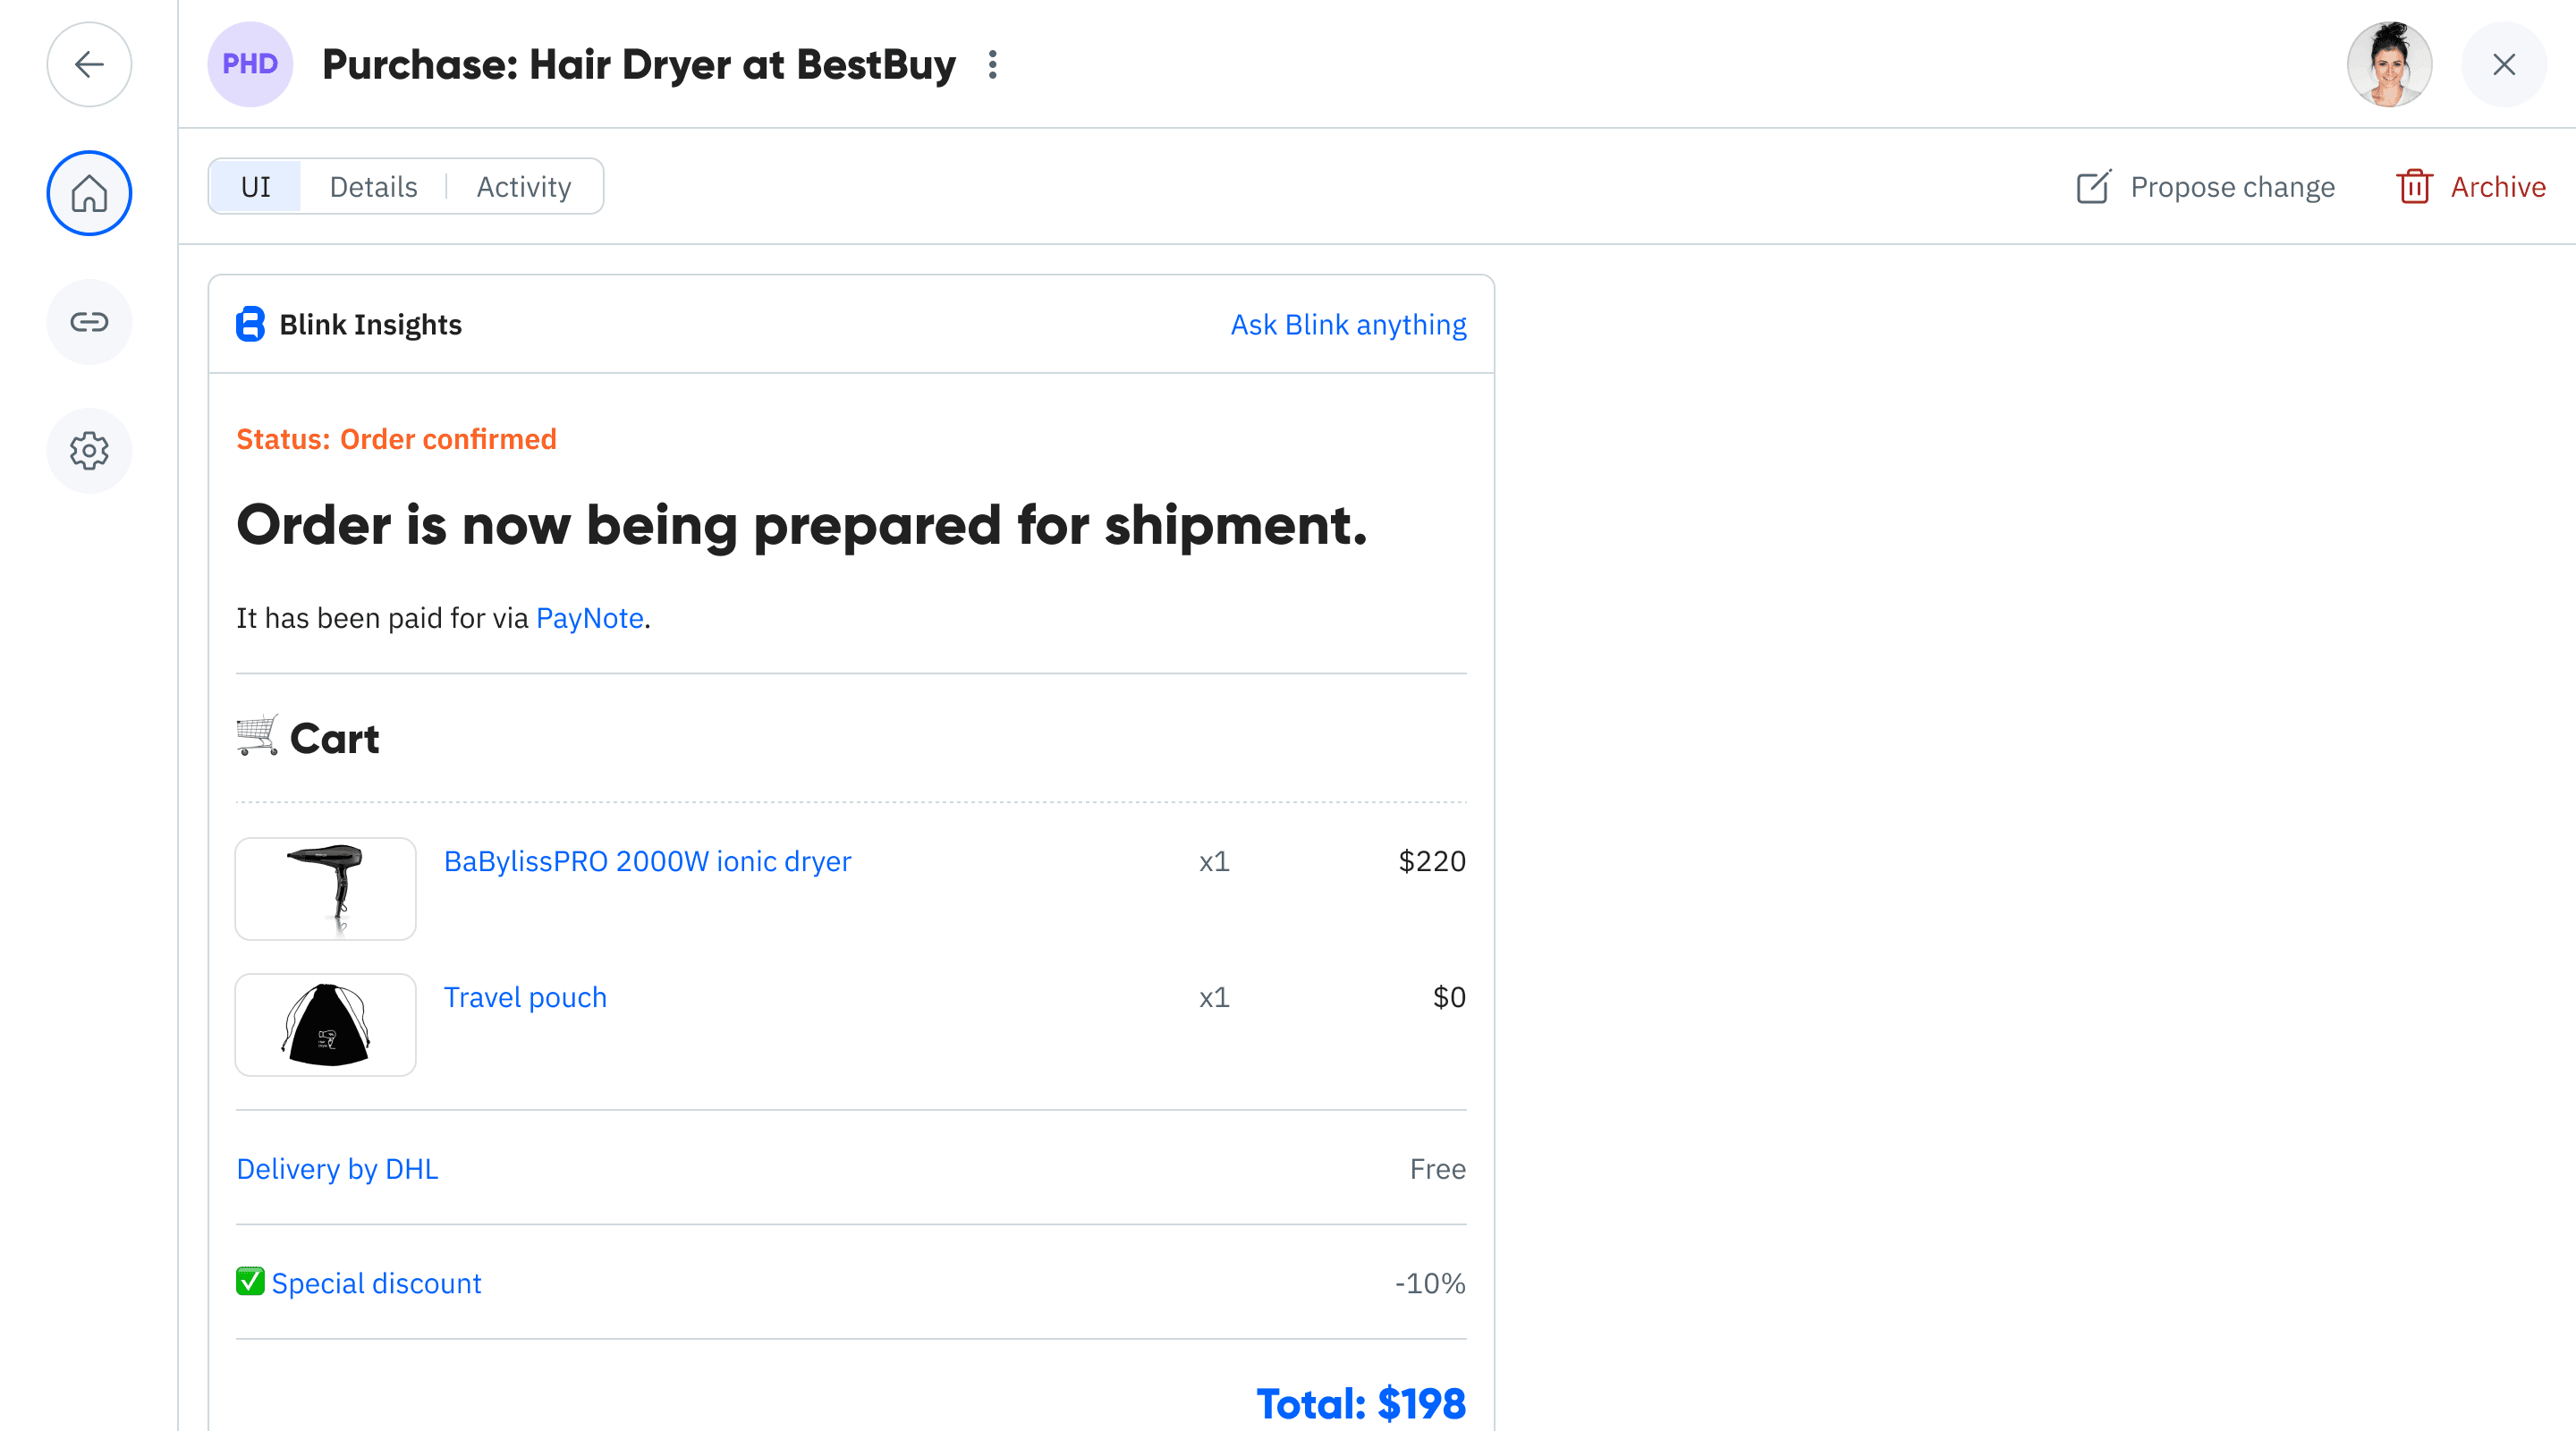Open the PayNote link
This screenshot has height=1431, width=2576.
[589, 618]
